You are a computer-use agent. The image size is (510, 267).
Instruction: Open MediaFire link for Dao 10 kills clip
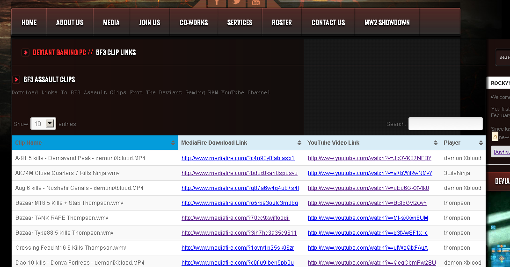[237, 262]
